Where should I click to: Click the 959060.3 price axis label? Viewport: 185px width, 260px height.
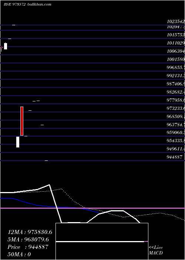tap(176, 133)
